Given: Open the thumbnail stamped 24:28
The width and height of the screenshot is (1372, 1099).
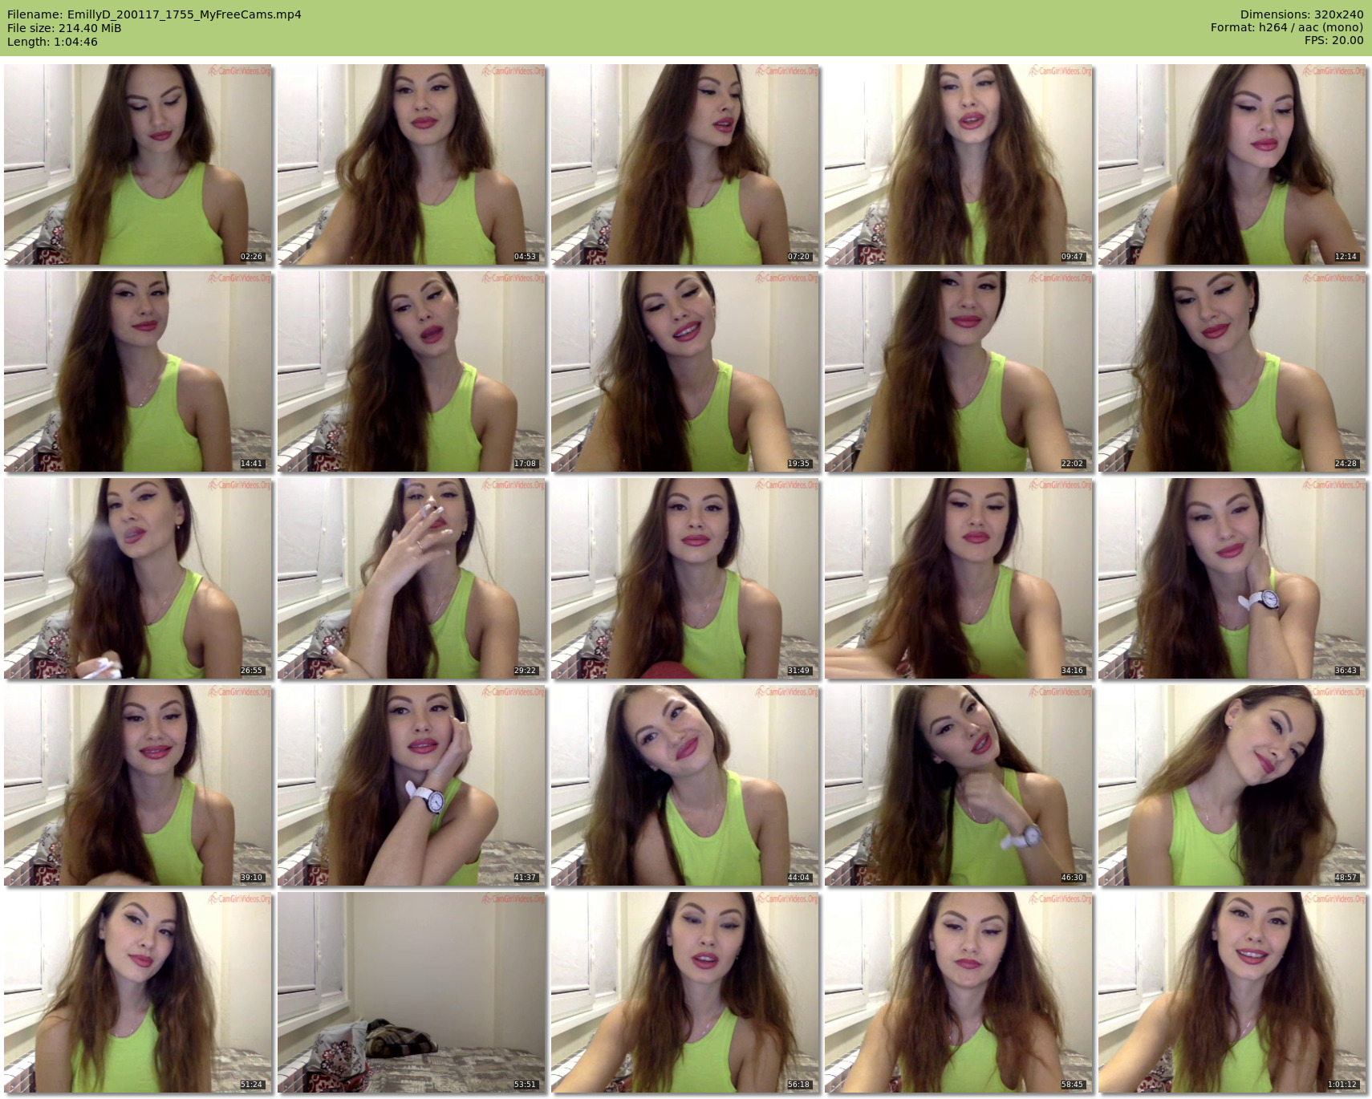Looking at the screenshot, I should (1232, 371).
